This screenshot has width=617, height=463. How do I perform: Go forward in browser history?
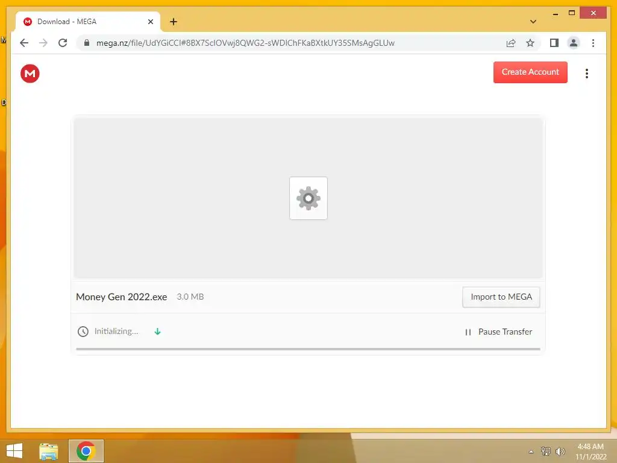point(43,43)
